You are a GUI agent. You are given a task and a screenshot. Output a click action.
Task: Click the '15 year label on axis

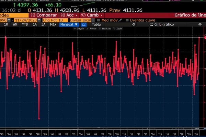160,134
